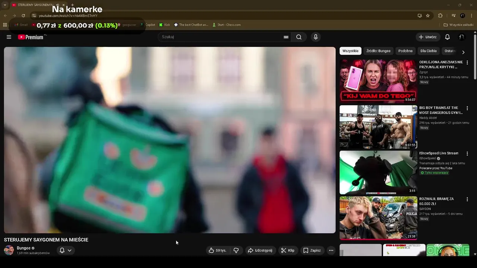The width and height of the screenshot is (477, 268).
Task: Open ODKLEJONA ANDZIAKS video thumbnail
Action: click(x=378, y=81)
